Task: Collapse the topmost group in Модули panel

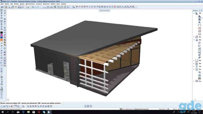Action: click(194, 13)
